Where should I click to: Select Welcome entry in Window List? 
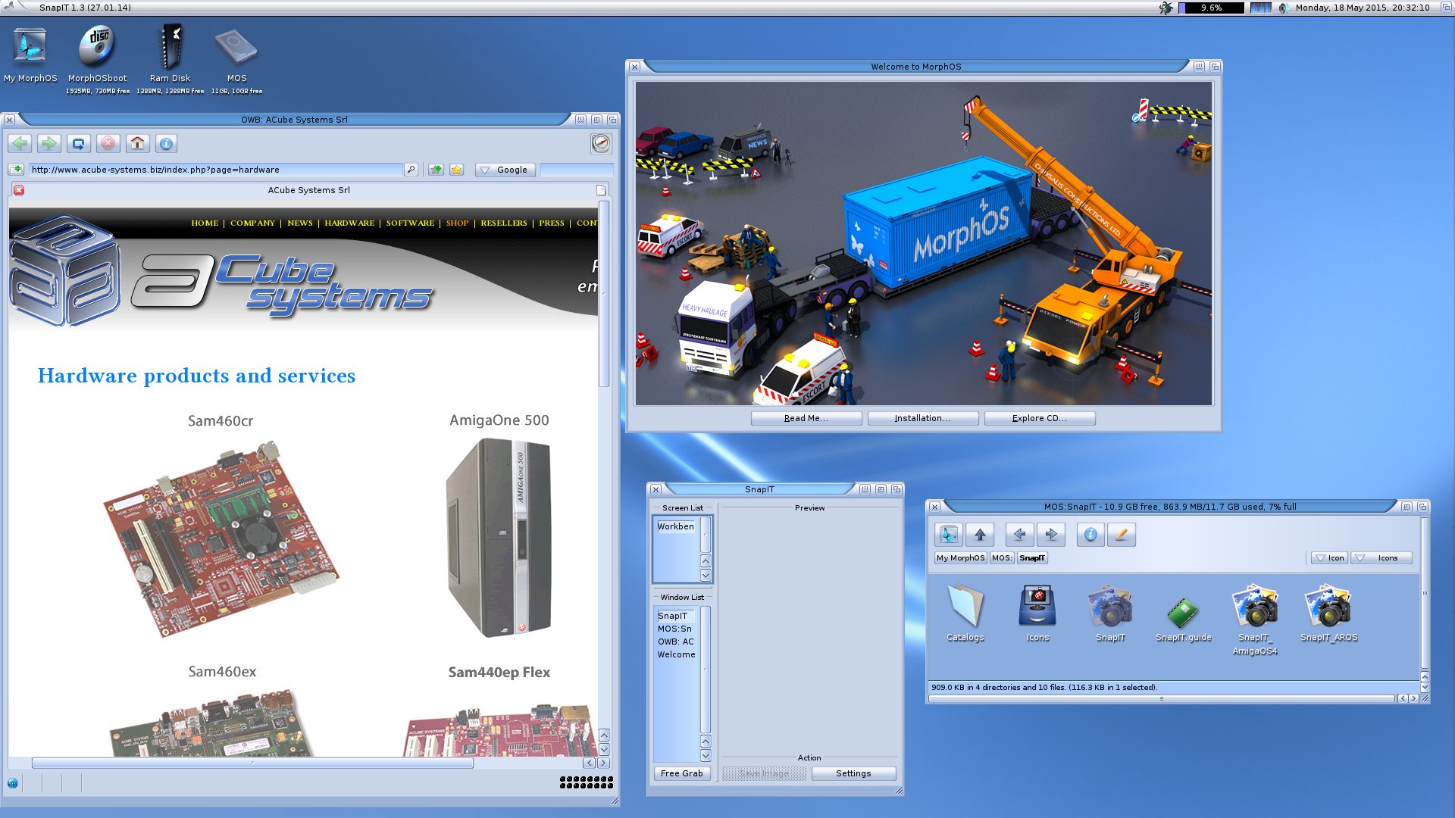click(676, 654)
